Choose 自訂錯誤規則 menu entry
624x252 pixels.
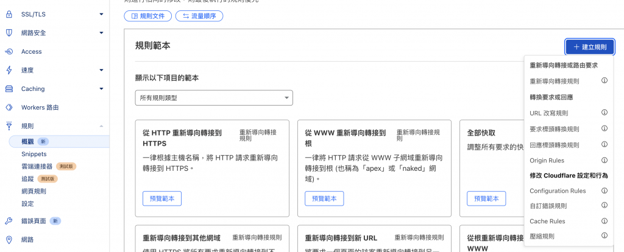click(548, 206)
